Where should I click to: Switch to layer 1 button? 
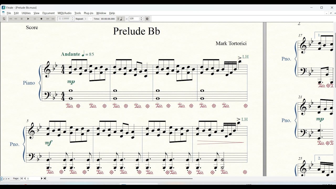[x=1, y=179]
